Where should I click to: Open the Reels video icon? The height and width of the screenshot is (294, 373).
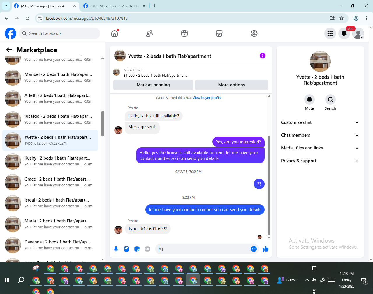point(184,33)
